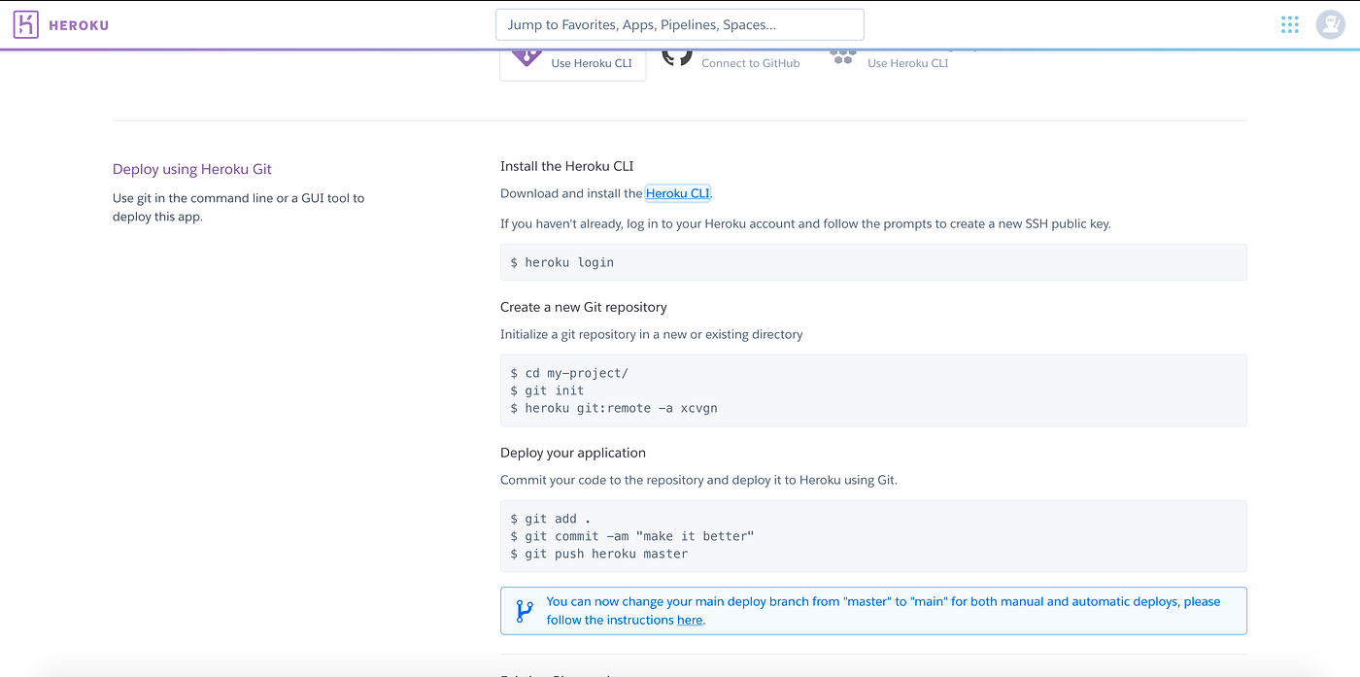Switch to the Connect to GitHub tab
Image resolution: width=1360 pixels, height=677 pixels.
750,62
